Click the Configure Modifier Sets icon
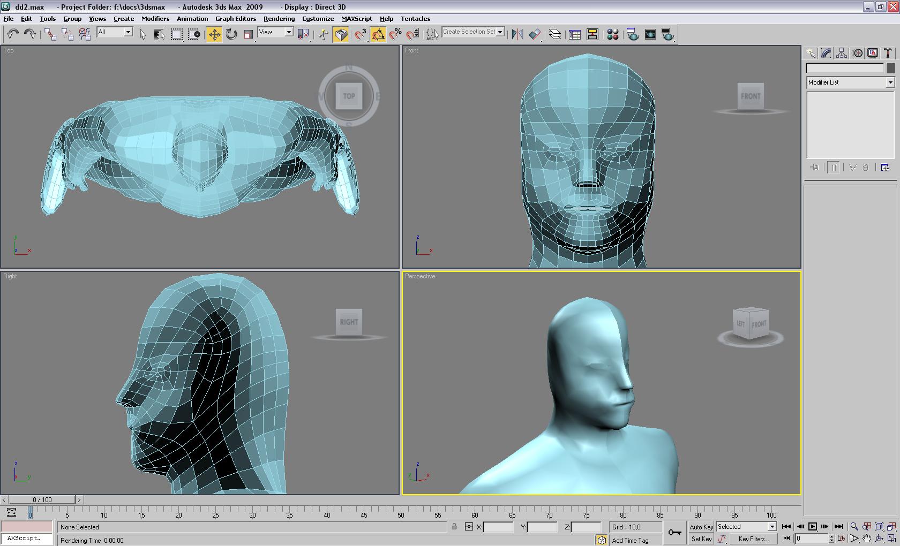 click(x=885, y=168)
